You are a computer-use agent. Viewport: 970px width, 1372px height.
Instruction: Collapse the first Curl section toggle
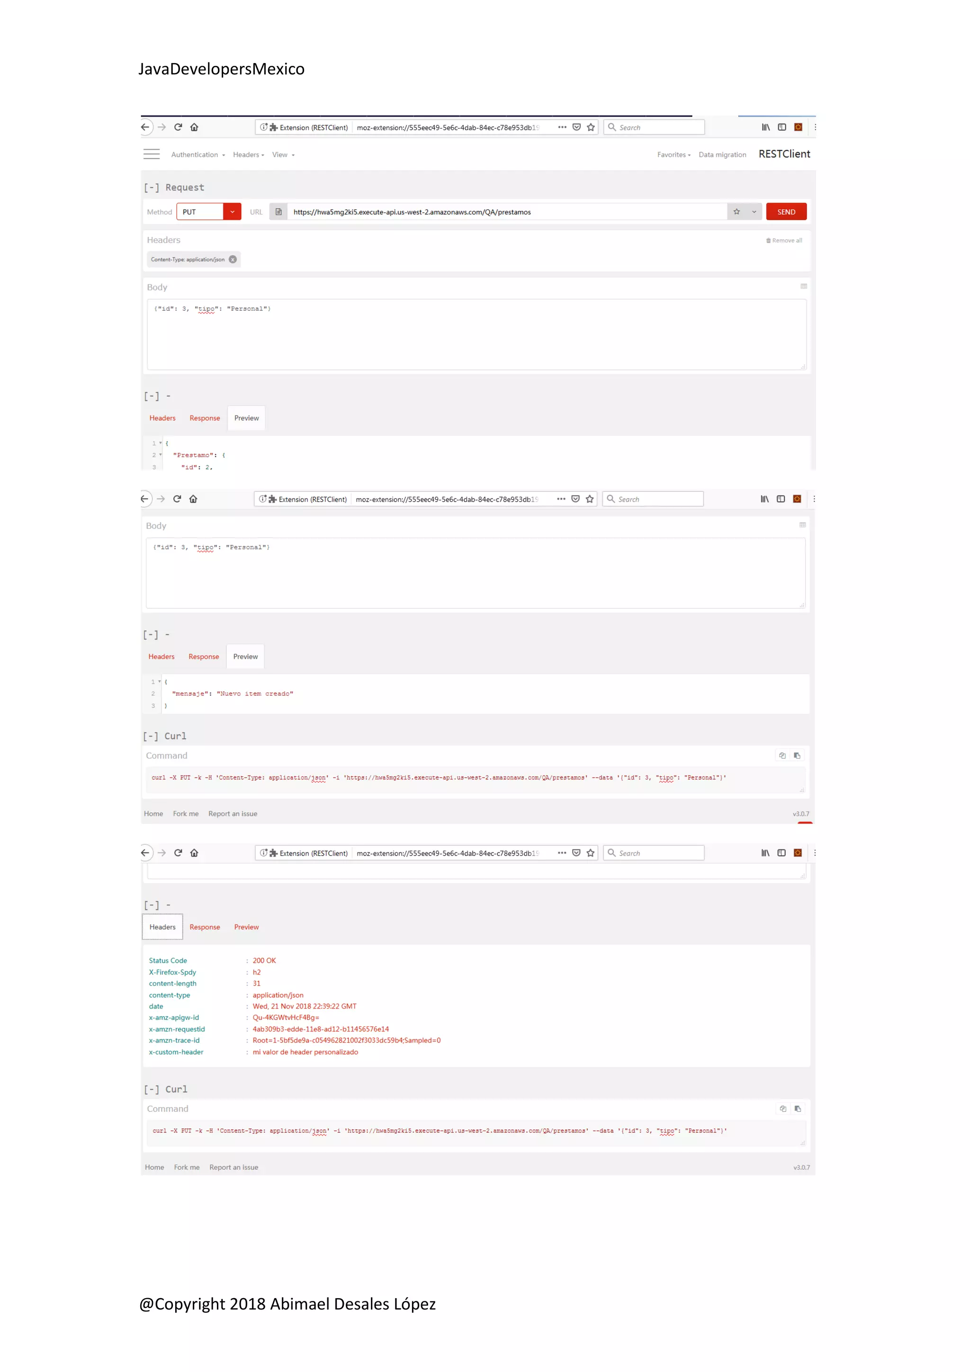(151, 736)
